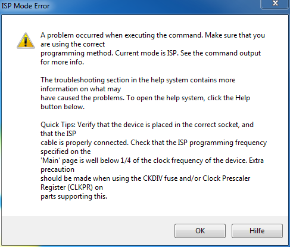Click the text 'for more info.'
290x247 pixels.
click(x=62, y=62)
